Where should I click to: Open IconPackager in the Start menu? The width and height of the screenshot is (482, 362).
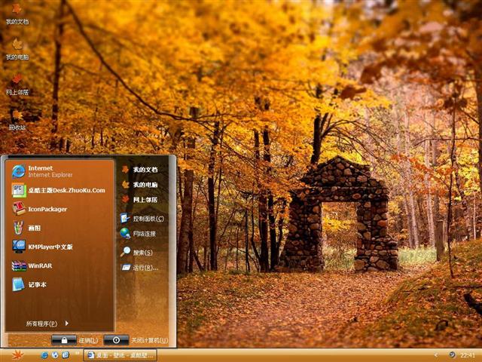(x=47, y=209)
